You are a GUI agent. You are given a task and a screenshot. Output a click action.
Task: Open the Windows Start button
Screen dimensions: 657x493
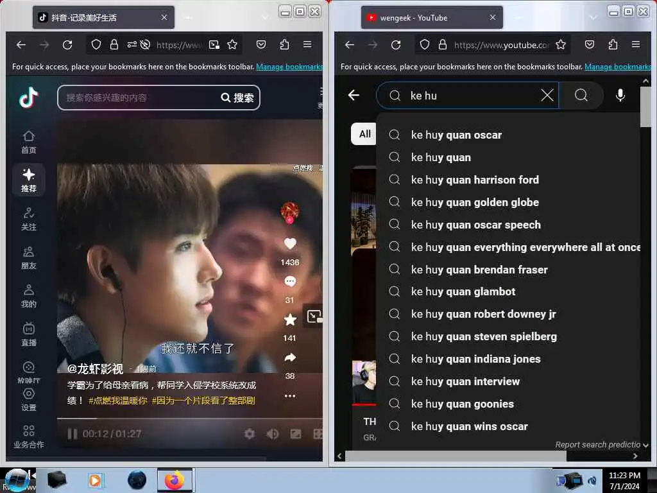(x=17, y=480)
